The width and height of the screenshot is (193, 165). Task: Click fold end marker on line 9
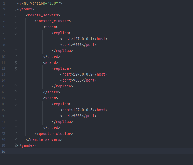click(x=16, y=51)
